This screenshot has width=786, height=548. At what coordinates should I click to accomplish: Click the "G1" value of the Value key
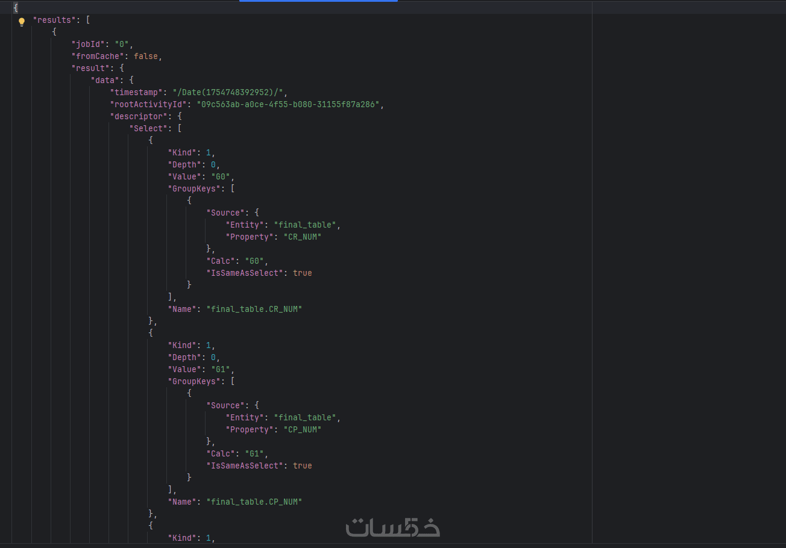pos(220,369)
